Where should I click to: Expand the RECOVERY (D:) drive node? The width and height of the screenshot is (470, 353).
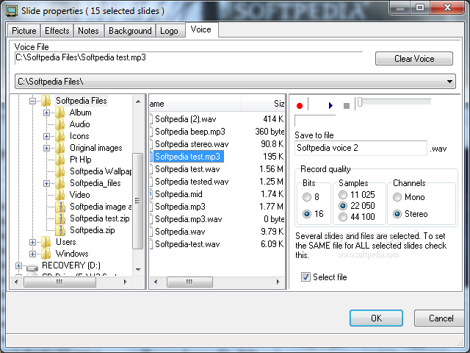click(x=18, y=265)
